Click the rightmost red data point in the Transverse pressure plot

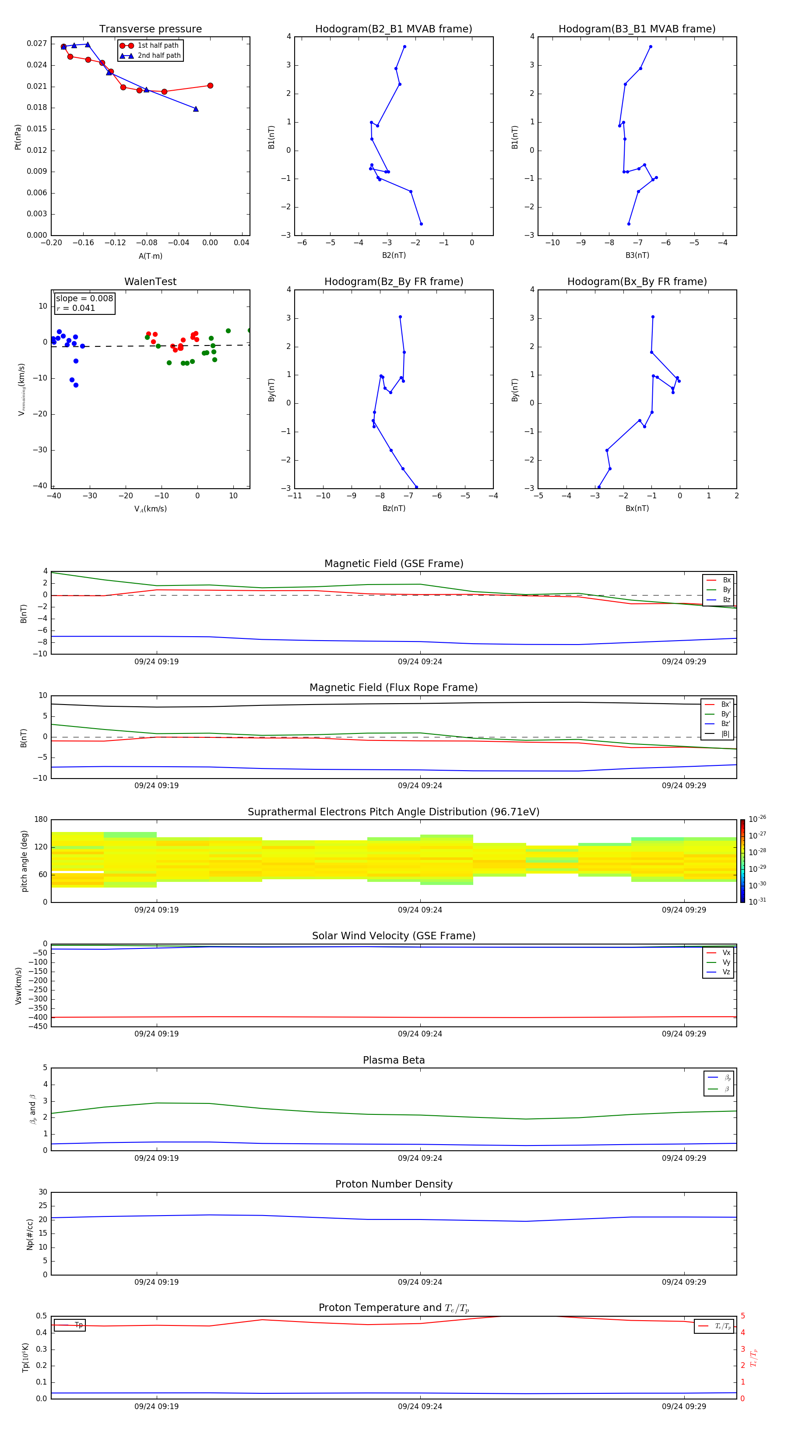click(x=210, y=86)
